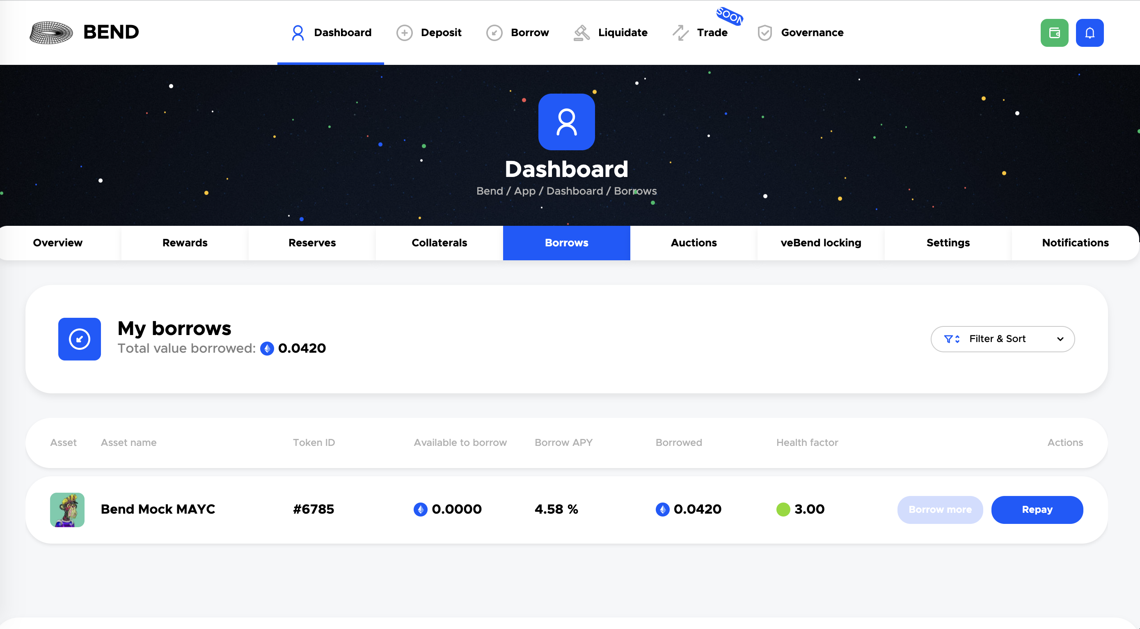Click the Liquidate gavel icon
This screenshot has height=629, width=1140.
tap(581, 33)
